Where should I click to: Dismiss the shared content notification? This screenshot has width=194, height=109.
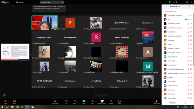(65, 6)
